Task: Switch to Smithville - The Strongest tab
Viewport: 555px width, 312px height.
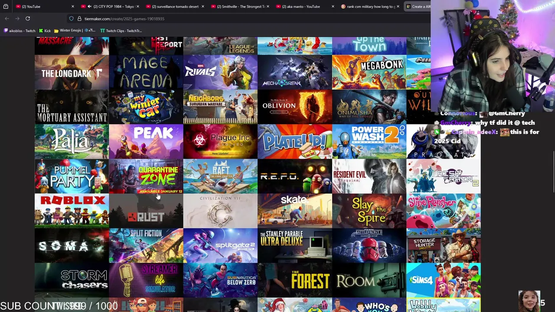Action: tap(239, 6)
